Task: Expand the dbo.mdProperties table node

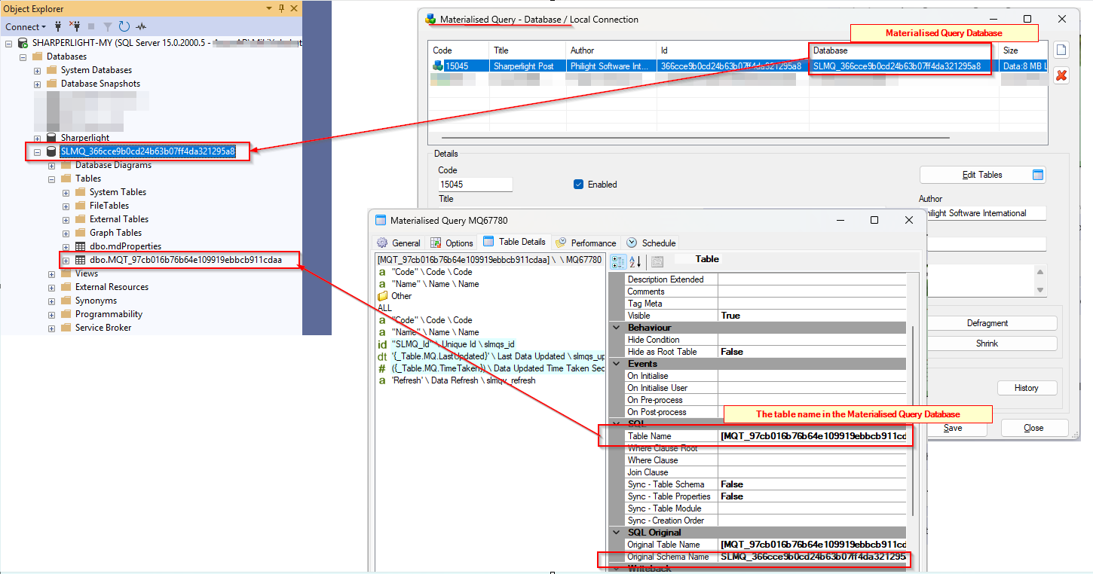Action: click(x=66, y=246)
